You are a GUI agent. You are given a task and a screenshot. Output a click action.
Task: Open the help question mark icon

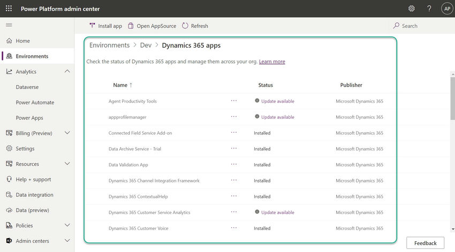pos(429,9)
